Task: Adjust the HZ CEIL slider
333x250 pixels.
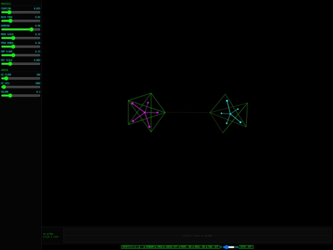Action: (20, 87)
